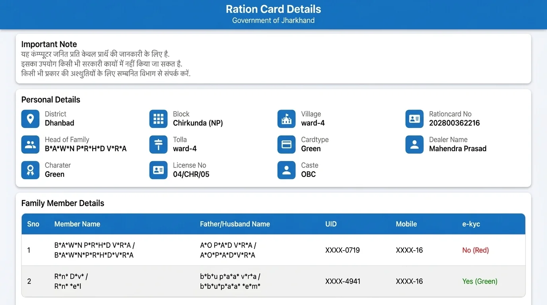Click the Head of Family people icon

[30, 145]
